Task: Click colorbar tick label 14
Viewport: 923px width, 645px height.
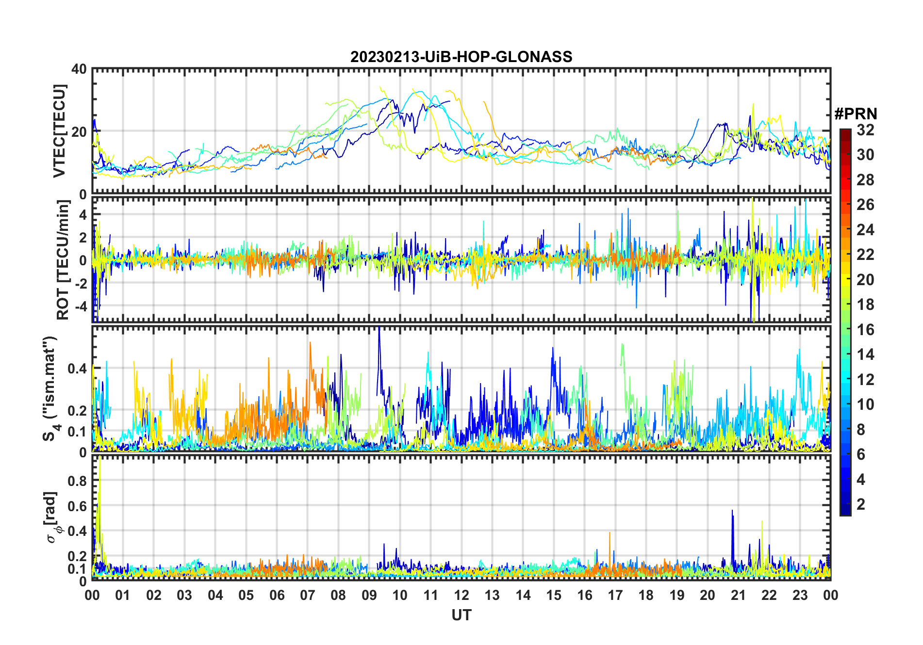Action: (x=865, y=355)
